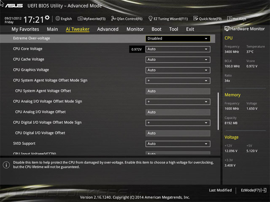Start EZ Tuning Wizard(F11) text button
The width and height of the screenshot is (270, 202).
point(170,19)
